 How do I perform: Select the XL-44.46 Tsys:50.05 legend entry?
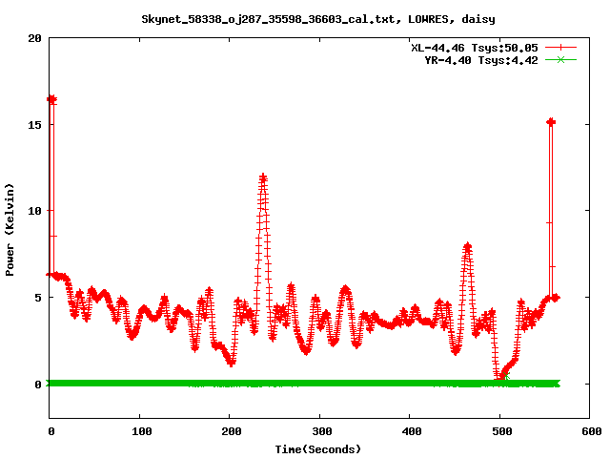point(475,48)
